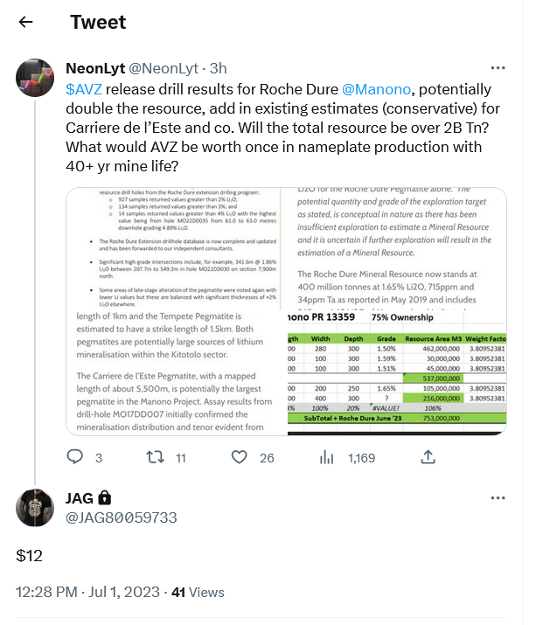536x625 pixels.
Task: Click the @JAG80059733 handle
Action: pyautogui.click(x=121, y=517)
